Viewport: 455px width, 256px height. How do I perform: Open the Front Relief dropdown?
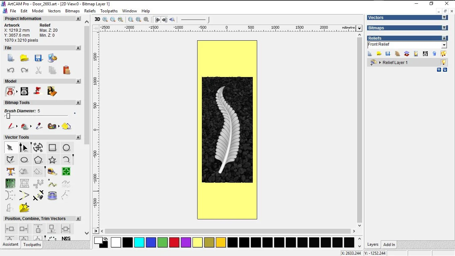click(x=444, y=45)
